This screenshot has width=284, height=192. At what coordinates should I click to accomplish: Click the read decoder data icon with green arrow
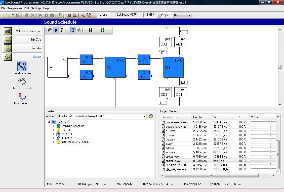tap(69, 15)
